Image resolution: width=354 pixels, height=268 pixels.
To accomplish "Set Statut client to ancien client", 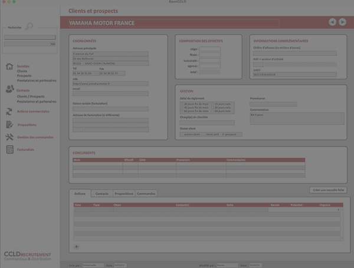I will [192, 134].
